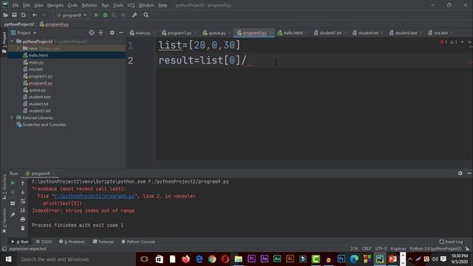Open the program9 run configuration dropdown
The image size is (473, 266).
(x=72, y=15)
